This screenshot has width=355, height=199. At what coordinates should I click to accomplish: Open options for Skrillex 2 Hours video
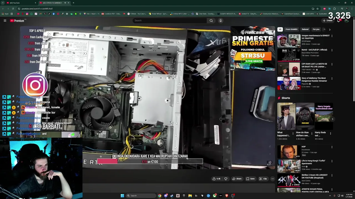coord(332,175)
